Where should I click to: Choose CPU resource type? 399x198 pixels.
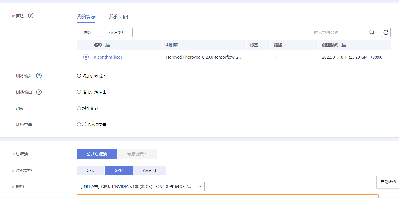click(x=91, y=170)
